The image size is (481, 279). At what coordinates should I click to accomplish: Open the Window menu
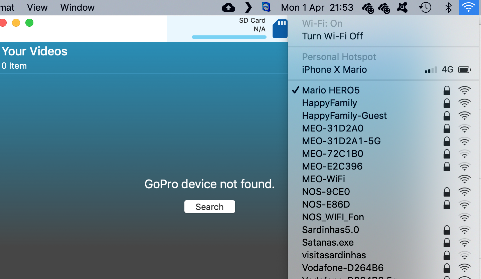pyautogui.click(x=77, y=7)
